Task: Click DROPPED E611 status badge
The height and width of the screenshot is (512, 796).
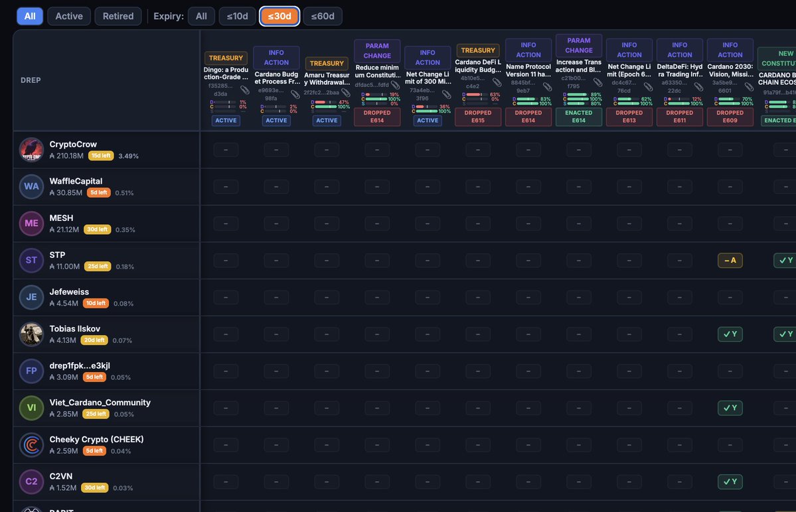Action: coord(680,117)
